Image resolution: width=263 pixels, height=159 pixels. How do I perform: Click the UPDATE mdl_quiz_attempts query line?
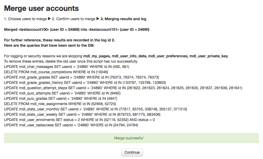[x=62, y=93]
